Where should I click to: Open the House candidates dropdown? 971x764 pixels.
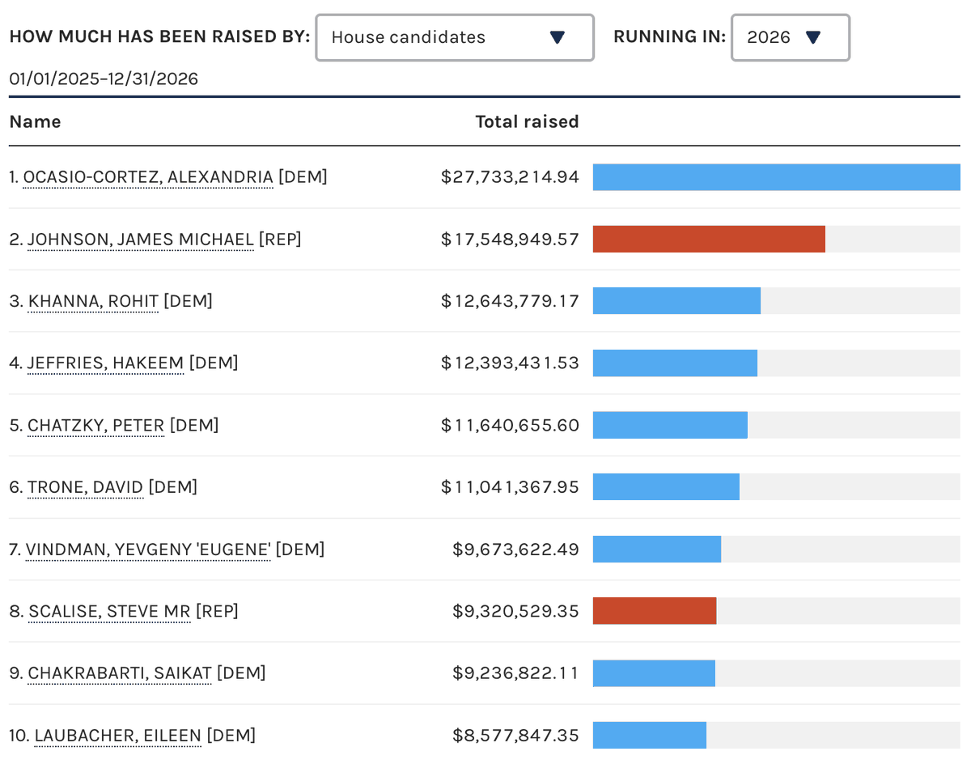[x=455, y=37]
